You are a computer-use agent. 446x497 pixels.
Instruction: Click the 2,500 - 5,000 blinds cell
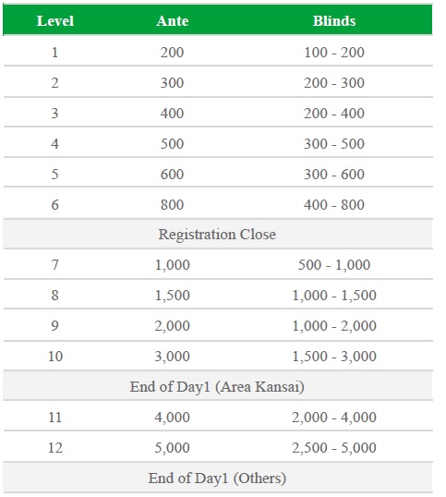pyautogui.click(x=334, y=447)
